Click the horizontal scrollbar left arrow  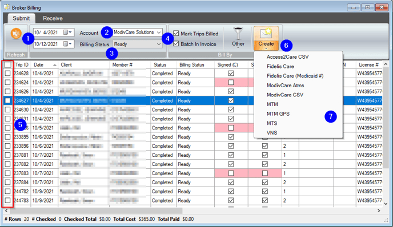tap(6, 210)
